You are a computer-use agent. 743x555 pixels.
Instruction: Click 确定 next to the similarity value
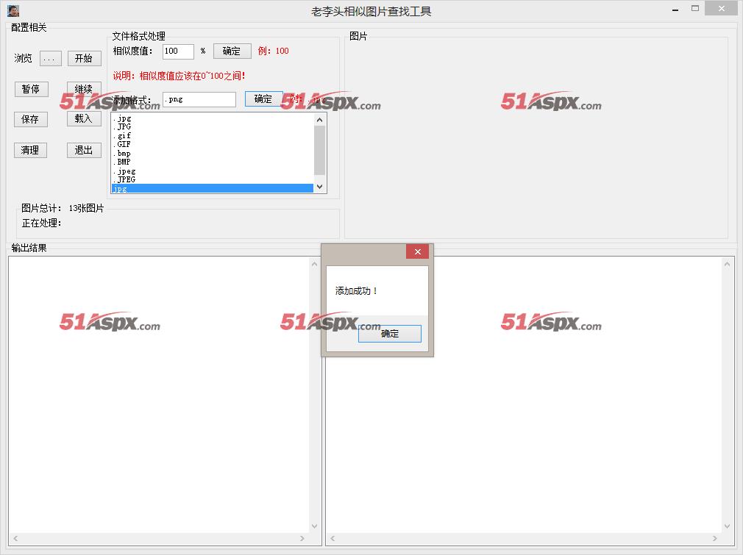[232, 51]
